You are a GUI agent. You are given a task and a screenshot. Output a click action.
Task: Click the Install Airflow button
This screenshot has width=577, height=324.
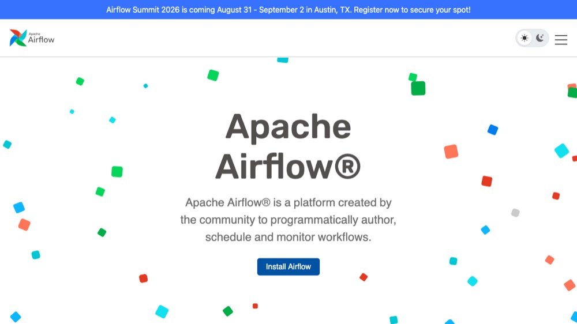coord(288,266)
